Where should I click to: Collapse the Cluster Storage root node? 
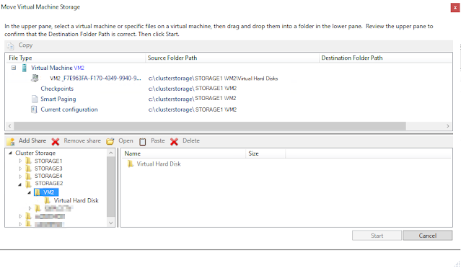pos(10,153)
